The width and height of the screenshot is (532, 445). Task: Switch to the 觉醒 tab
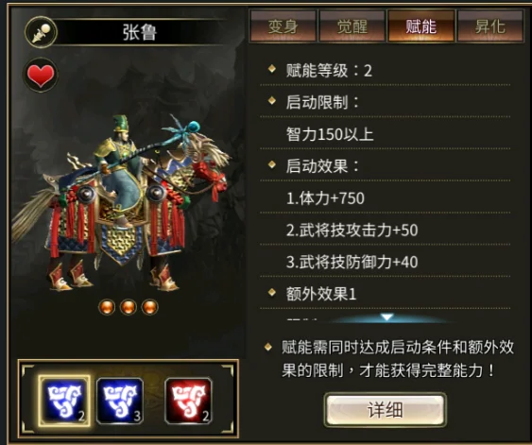point(352,26)
